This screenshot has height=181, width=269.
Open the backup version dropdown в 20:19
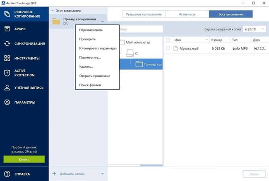tap(255, 29)
